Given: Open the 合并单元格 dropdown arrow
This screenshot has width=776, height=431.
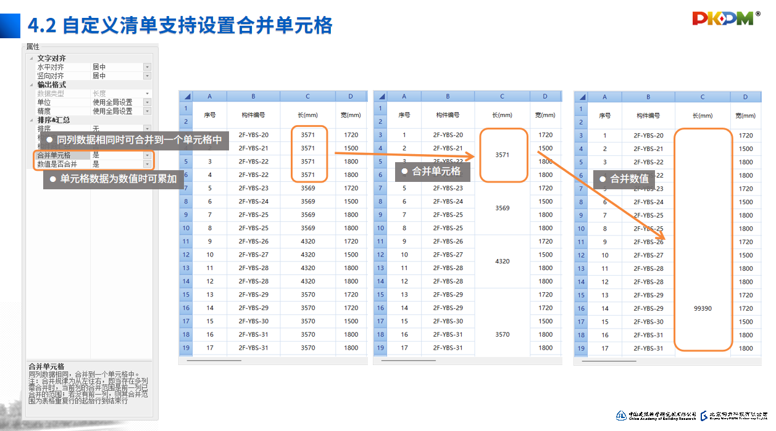Looking at the screenshot, I should 147,155.
